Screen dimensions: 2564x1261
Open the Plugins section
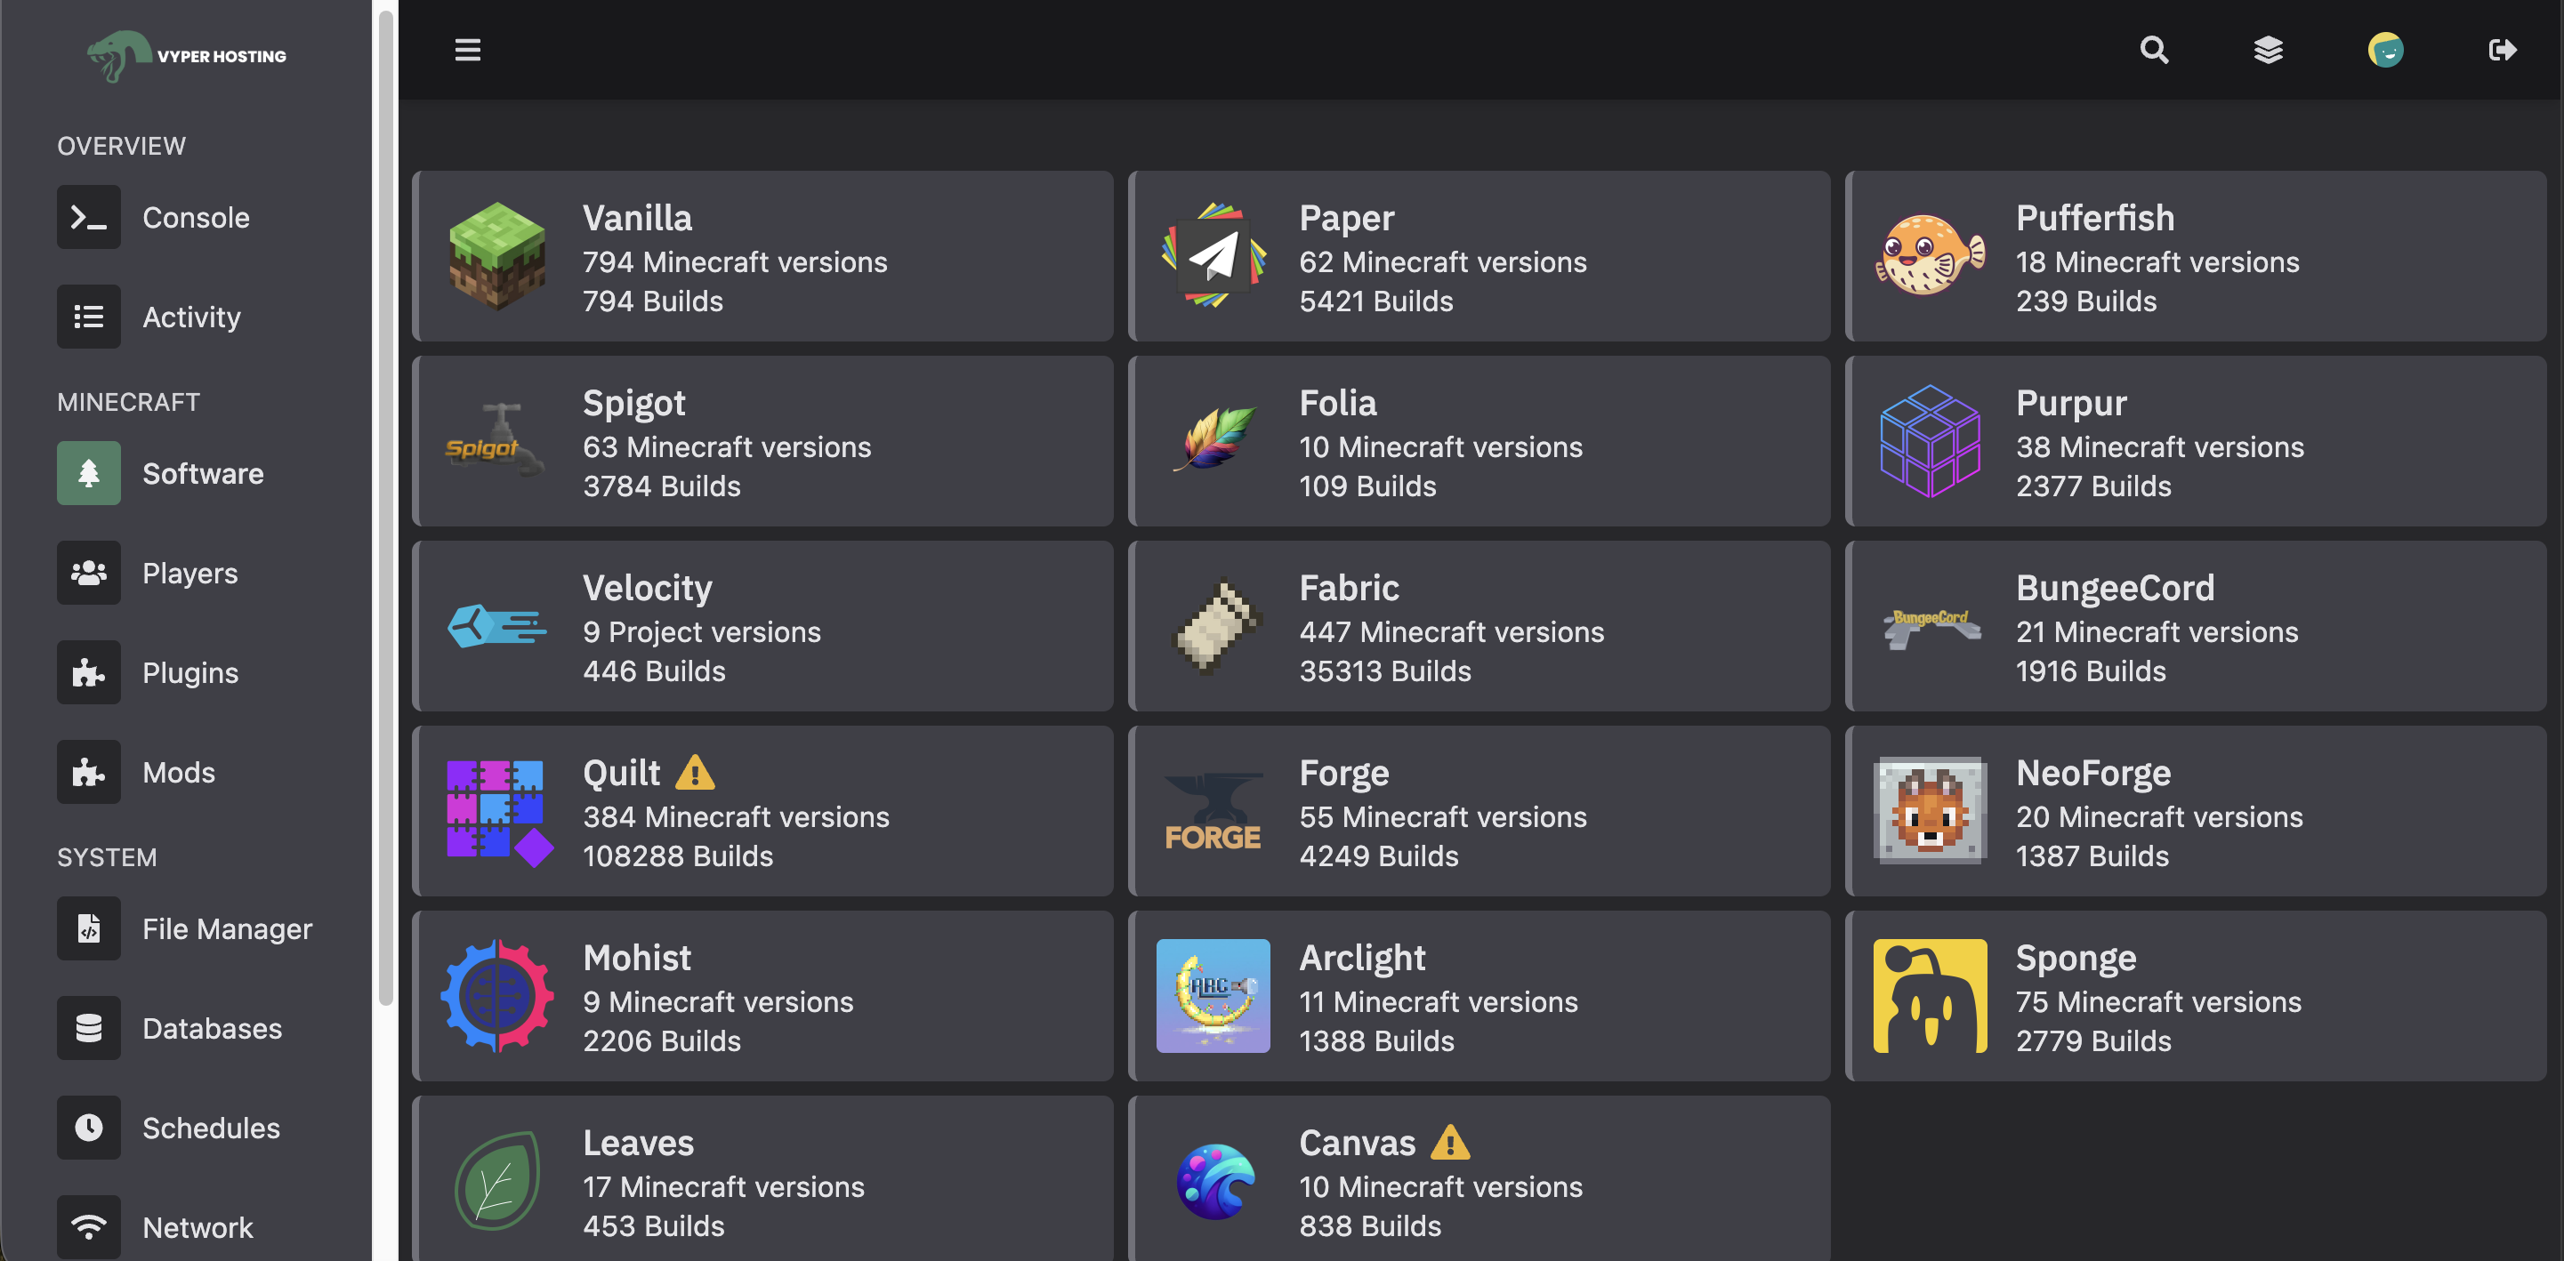point(189,671)
